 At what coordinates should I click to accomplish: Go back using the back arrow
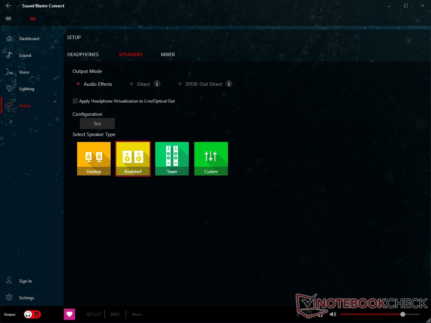click(8, 6)
